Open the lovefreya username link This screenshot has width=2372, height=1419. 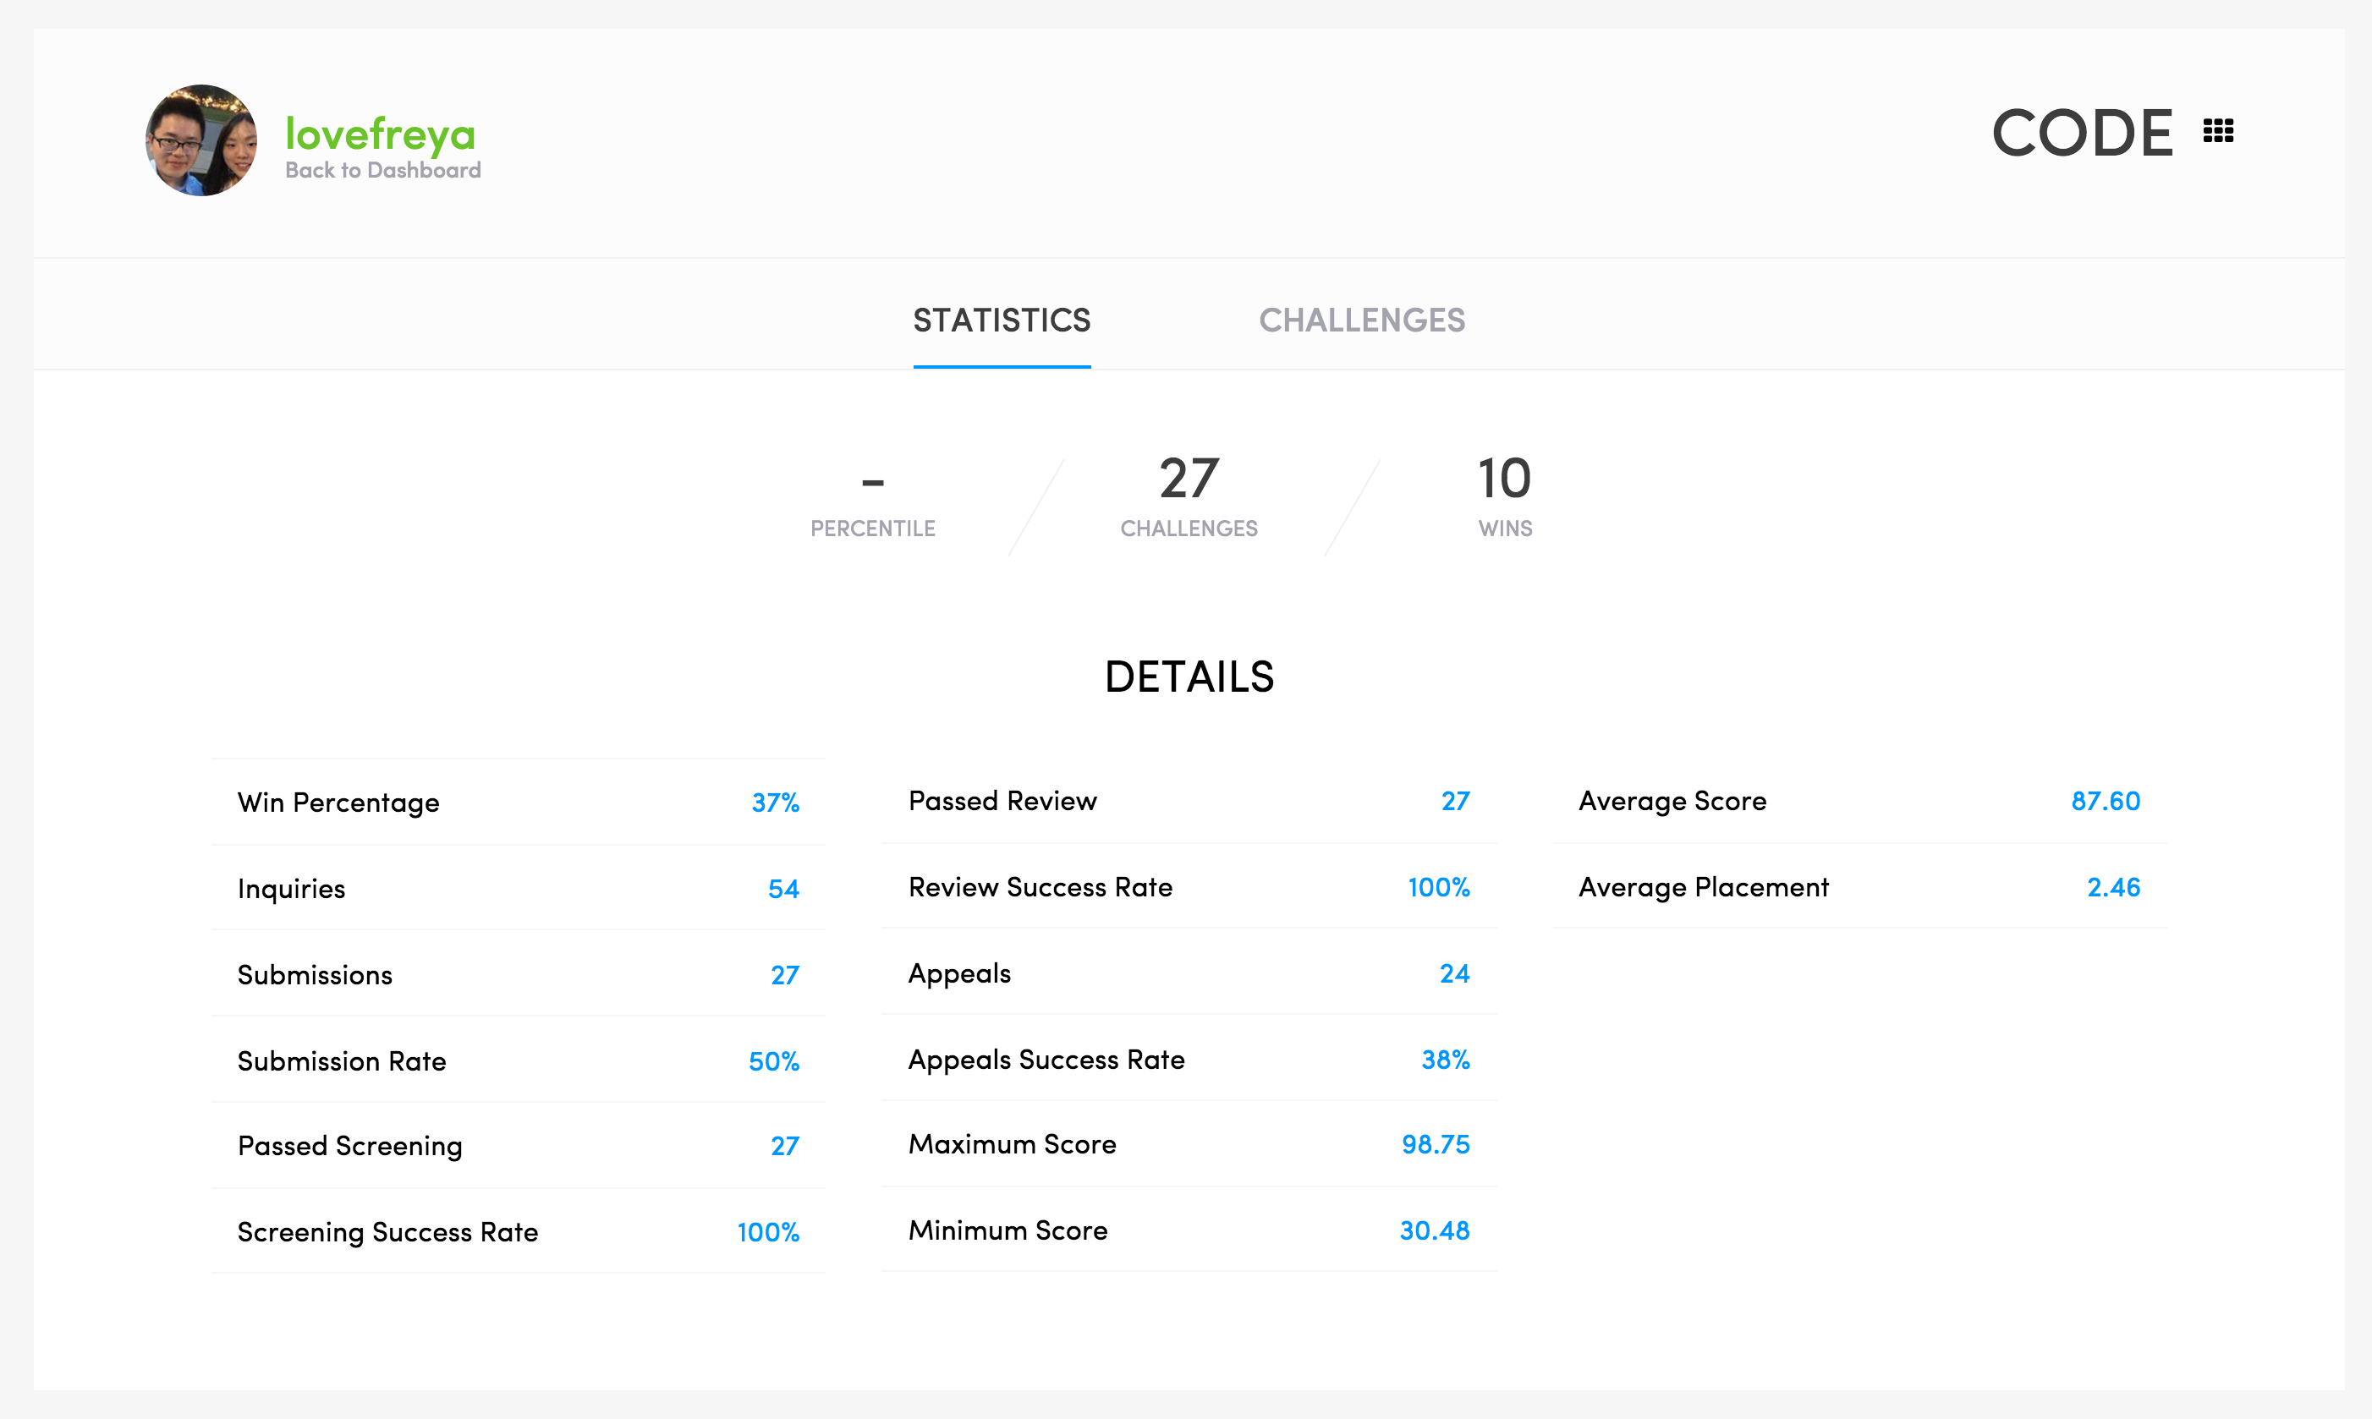[x=380, y=133]
